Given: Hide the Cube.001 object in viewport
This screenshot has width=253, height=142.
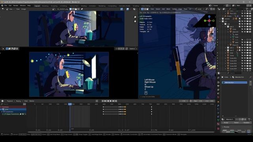Looking at the screenshot, I should 245,58.
